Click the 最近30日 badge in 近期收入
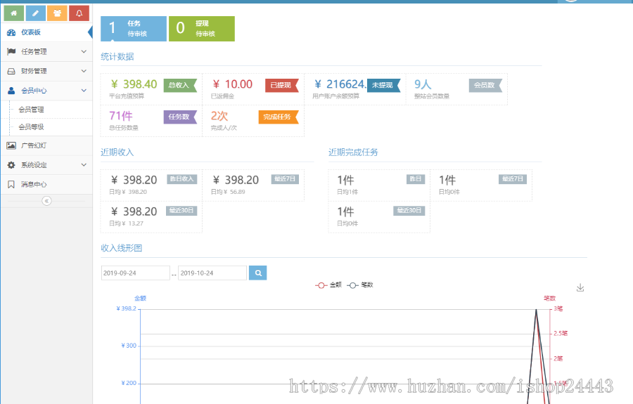 pyautogui.click(x=181, y=211)
